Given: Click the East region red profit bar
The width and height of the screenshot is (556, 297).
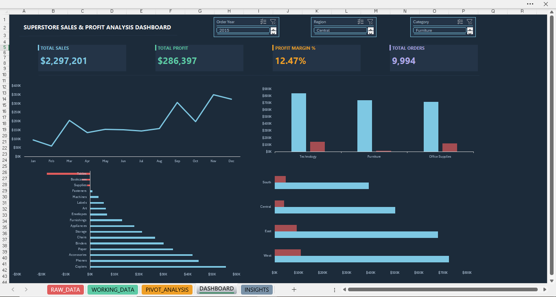Looking at the screenshot, I should click(286, 228).
